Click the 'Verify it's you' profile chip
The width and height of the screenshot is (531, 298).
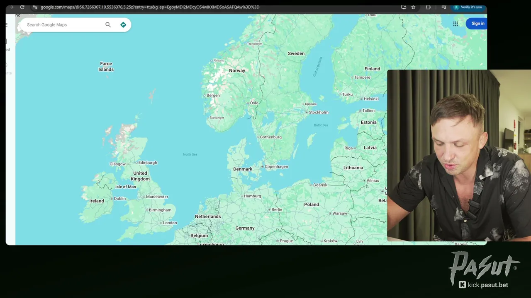coord(468,7)
